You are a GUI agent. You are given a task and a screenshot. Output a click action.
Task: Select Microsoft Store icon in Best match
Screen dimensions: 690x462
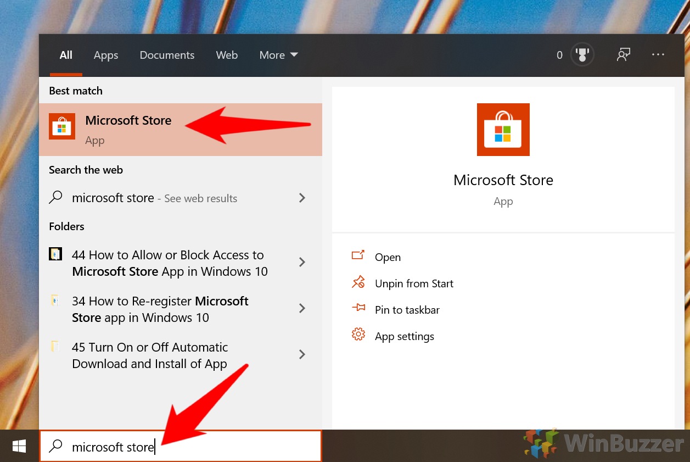point(62,126)
